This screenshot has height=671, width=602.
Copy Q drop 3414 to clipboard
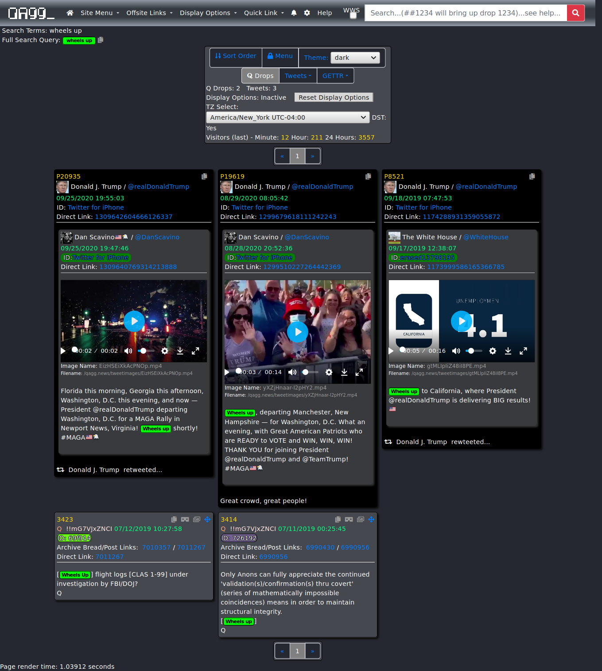click(338, 519)
